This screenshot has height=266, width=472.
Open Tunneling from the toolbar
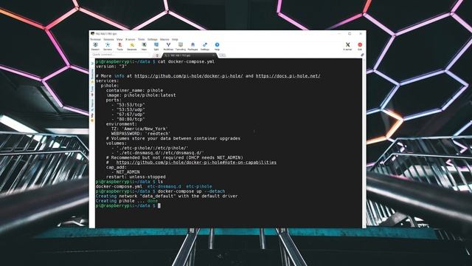181,46
